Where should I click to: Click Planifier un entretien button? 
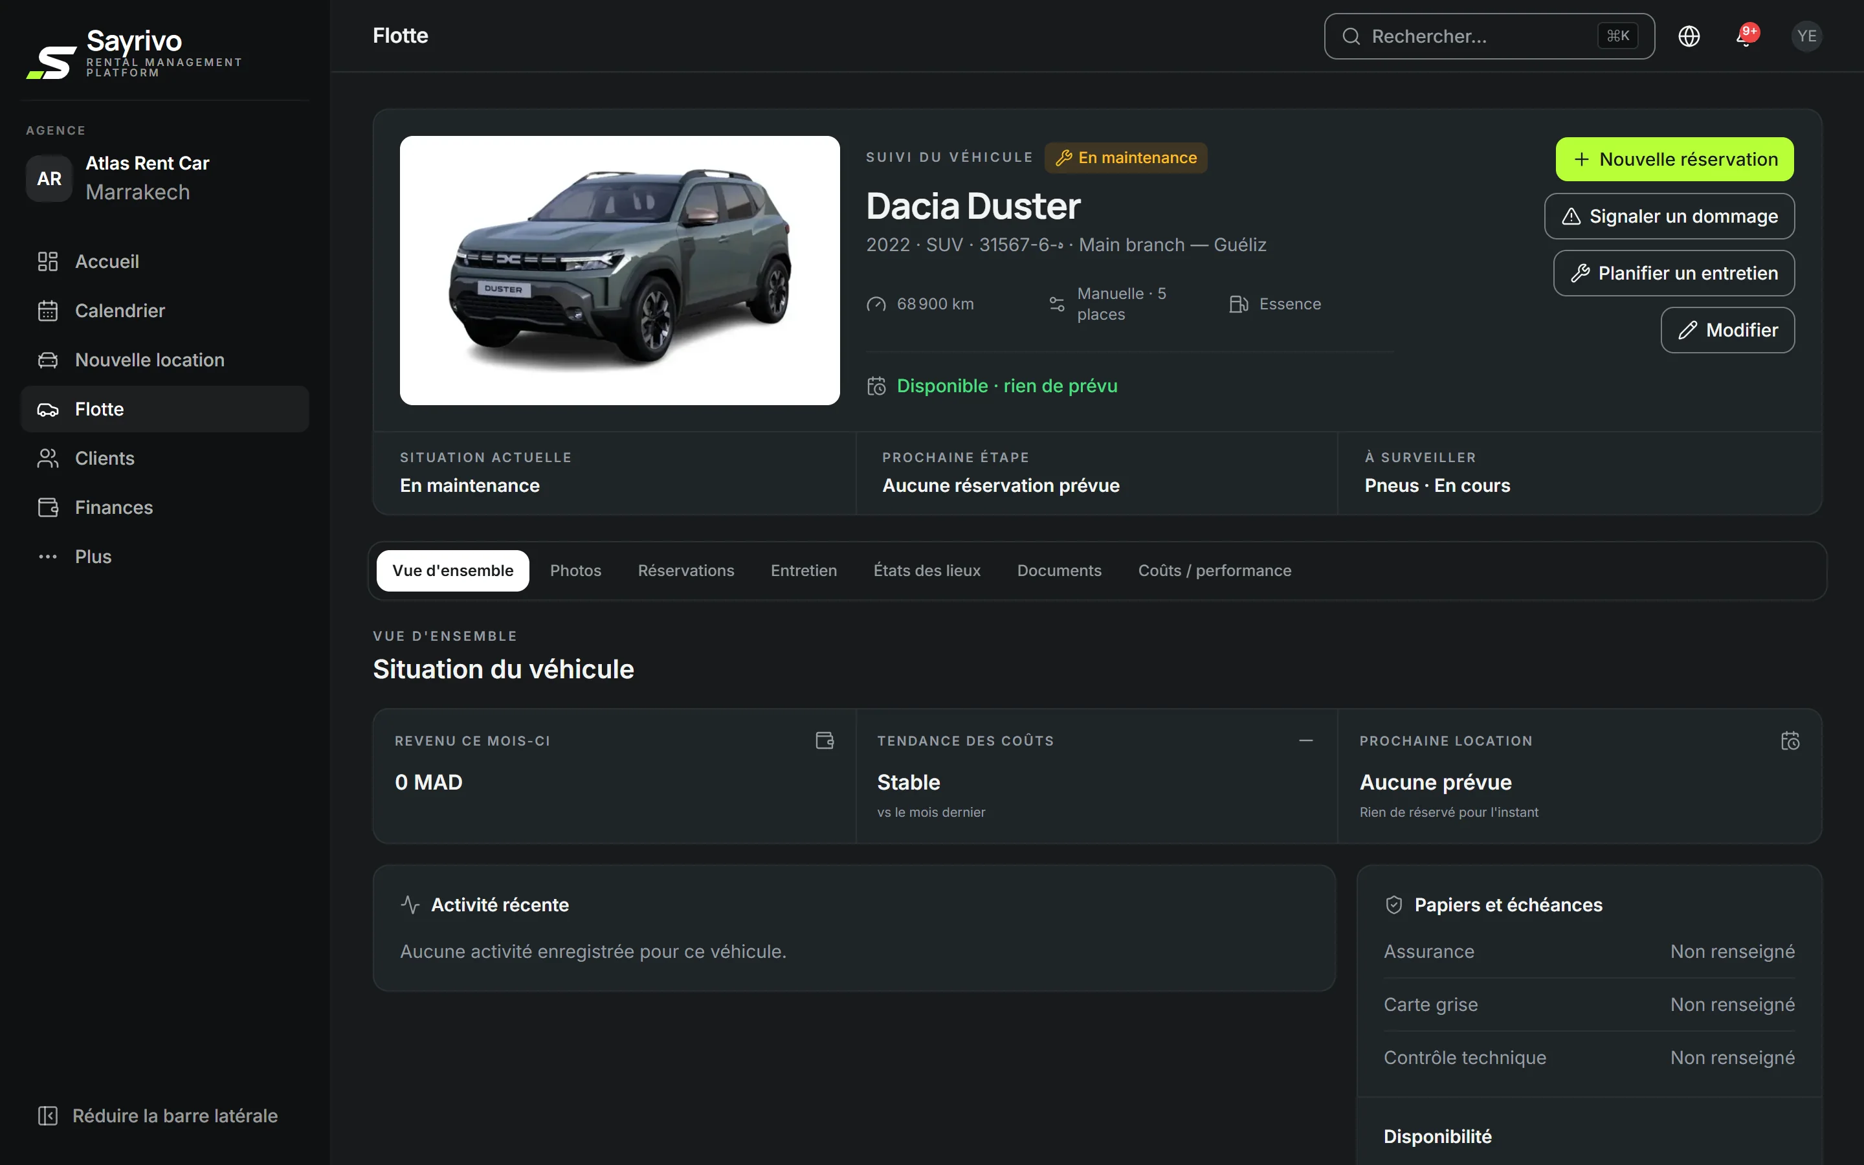(1674, 274)
